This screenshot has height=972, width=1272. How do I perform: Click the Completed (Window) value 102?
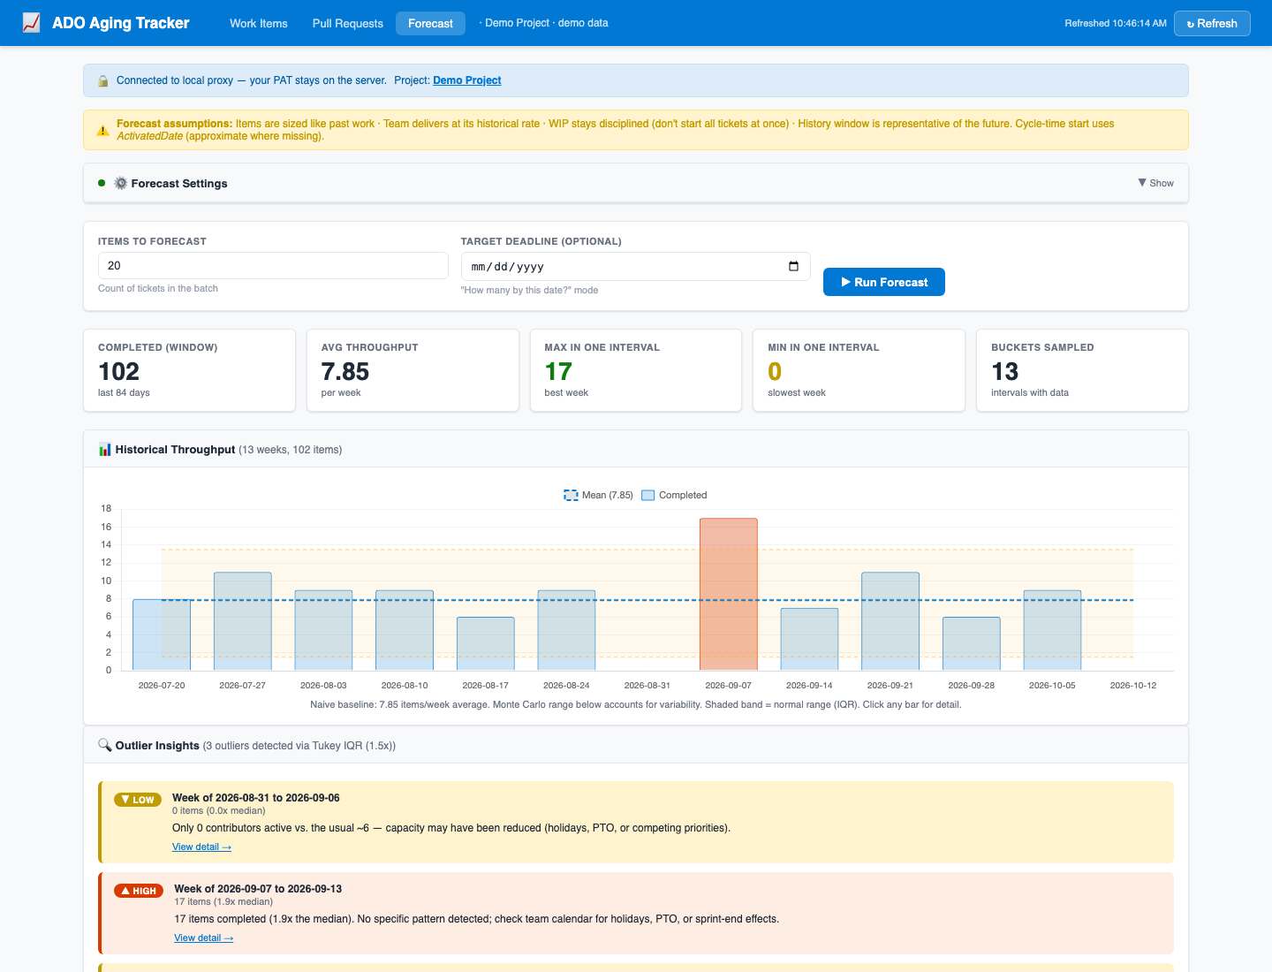coord(119,371)
